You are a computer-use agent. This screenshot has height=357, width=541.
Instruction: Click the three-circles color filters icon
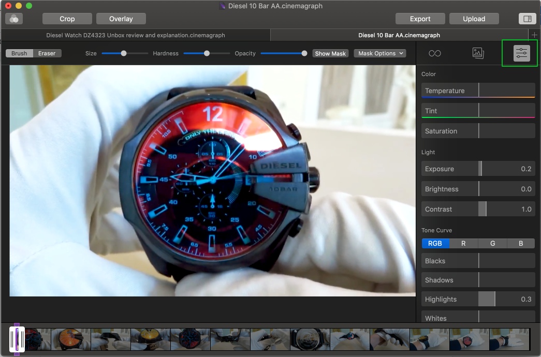(14, 19)
